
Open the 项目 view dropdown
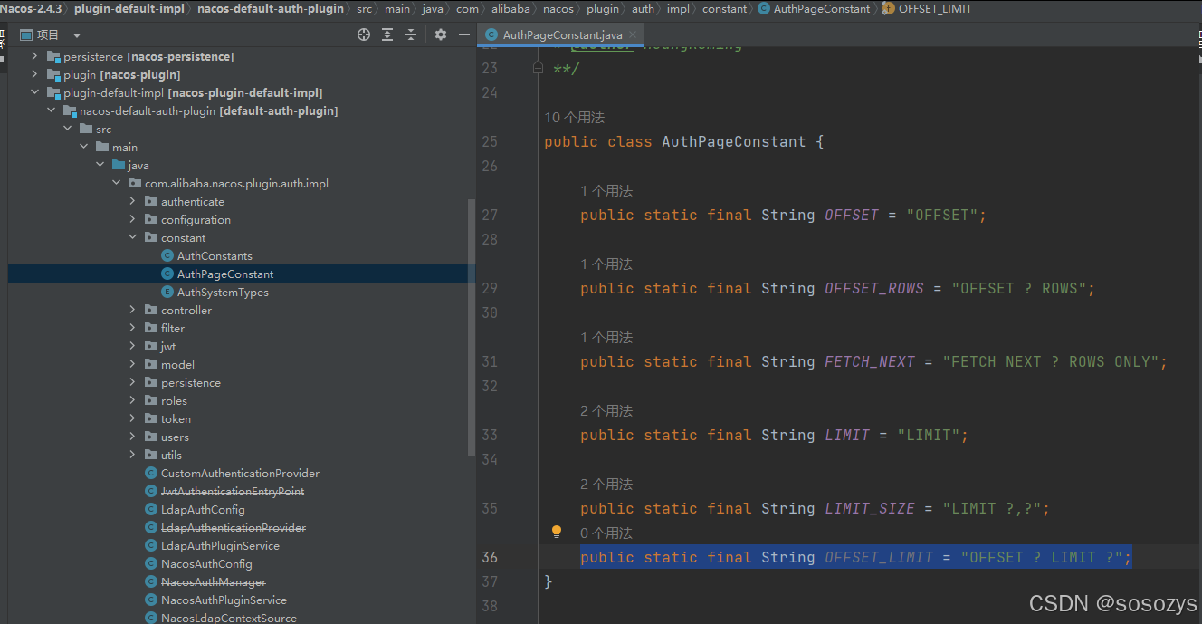pos(76,35)
